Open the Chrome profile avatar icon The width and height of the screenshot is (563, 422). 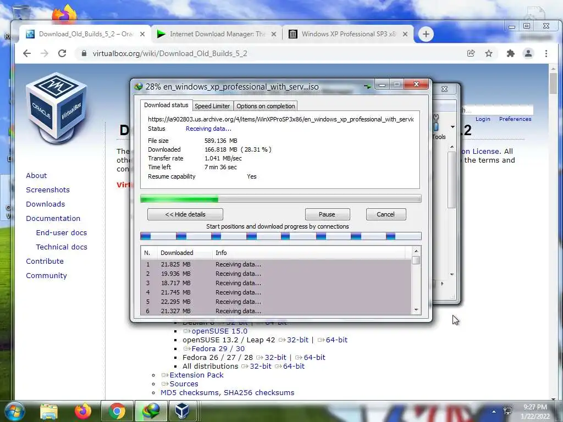click(x=528, y=53)
